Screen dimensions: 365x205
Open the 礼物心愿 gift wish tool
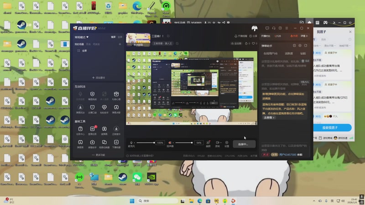116,96
